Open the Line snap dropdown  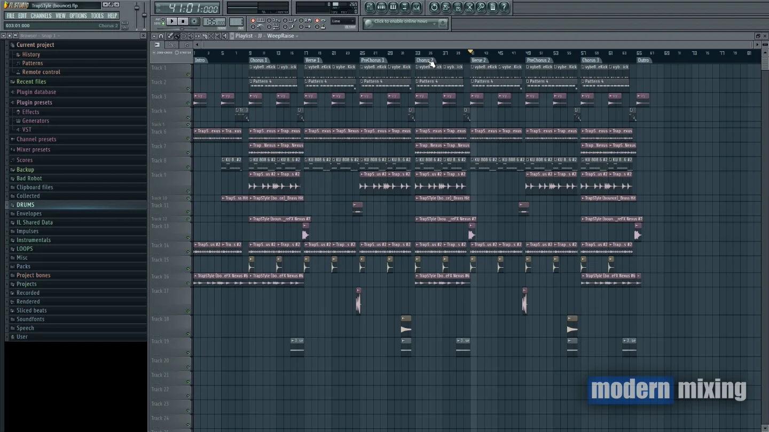(343, 21)
